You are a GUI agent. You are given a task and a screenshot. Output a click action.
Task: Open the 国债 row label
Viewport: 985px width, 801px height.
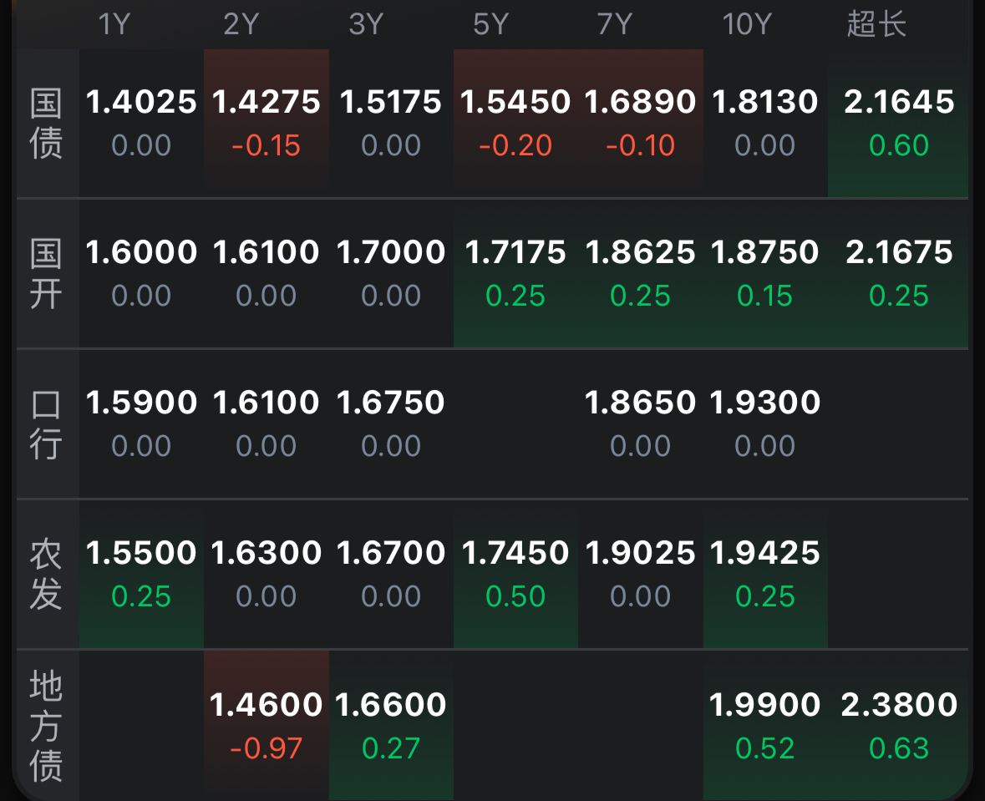(46, 124)
